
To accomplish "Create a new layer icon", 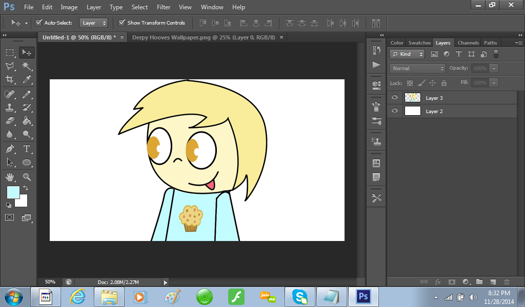I will pos(493,282).
